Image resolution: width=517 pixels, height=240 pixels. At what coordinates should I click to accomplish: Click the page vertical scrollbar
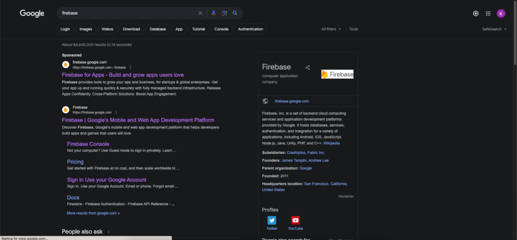514,33
